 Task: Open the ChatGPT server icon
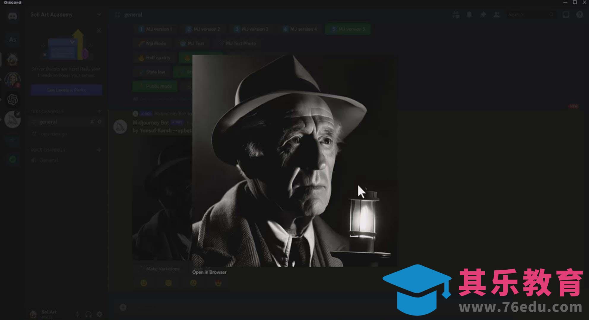[x=12, y=100]
